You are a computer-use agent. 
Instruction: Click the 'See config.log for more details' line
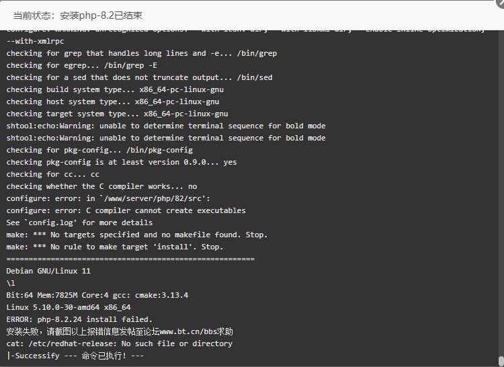point(79,222)
